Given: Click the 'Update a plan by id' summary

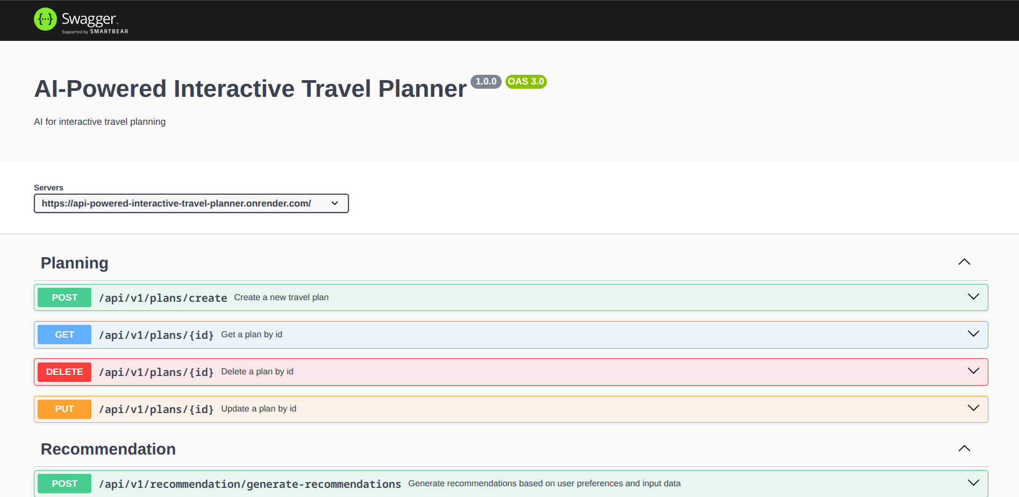Looking at the screenshot, I should [x=259, y=409].
